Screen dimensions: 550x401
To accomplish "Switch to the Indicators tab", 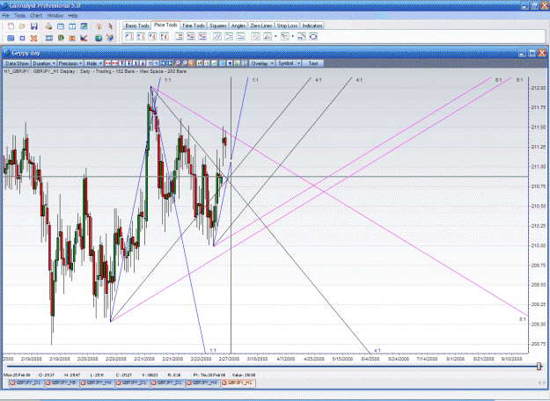I will [x=312, y=26].
